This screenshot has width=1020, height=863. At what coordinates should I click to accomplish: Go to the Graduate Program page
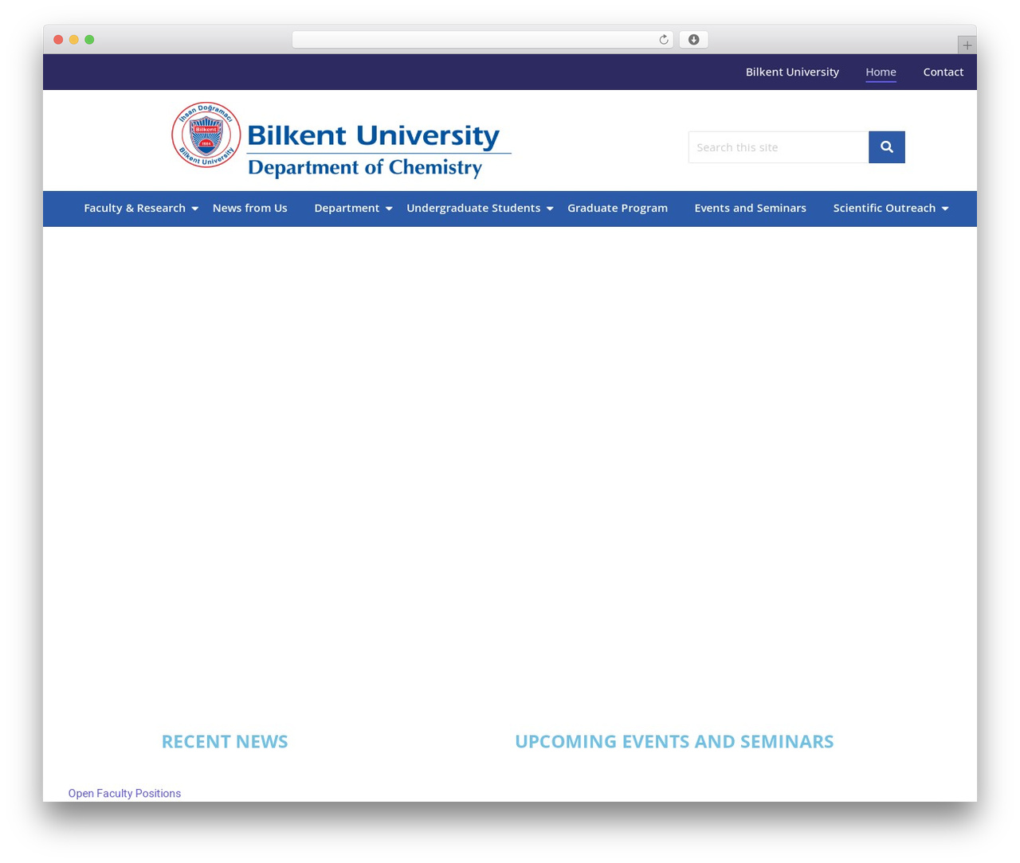pyautogui.click(x=618, y=208)
